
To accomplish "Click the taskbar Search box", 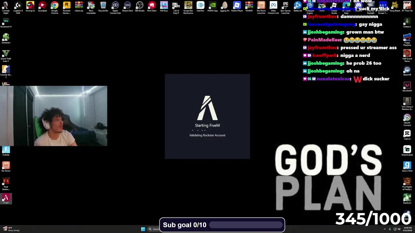I will pos(154,229).
